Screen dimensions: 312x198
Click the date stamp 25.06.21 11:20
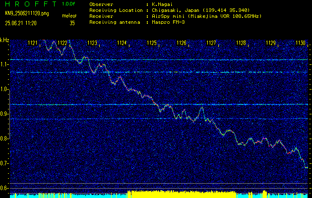click(21, 23)
